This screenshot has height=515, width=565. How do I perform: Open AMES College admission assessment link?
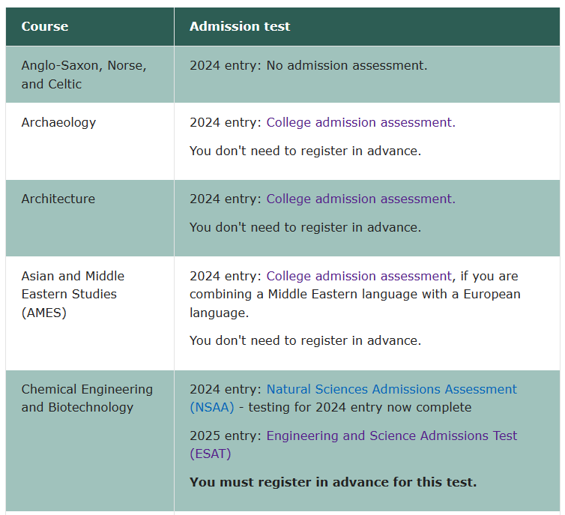(x=359, y=276)
